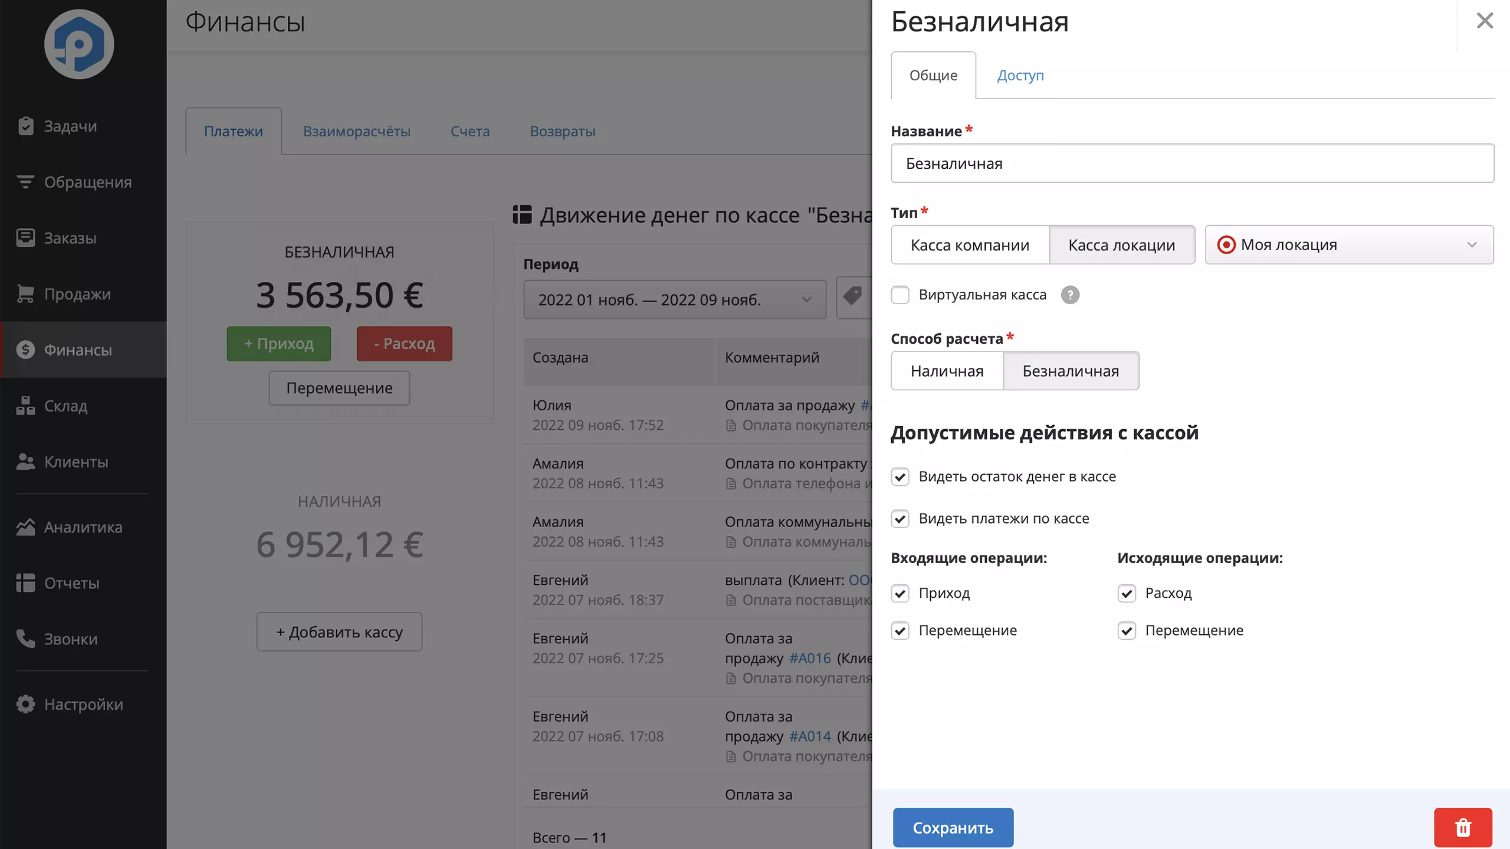
Task: Click the help icon beside Виртуальная касса
Action: click(1070, 295)
